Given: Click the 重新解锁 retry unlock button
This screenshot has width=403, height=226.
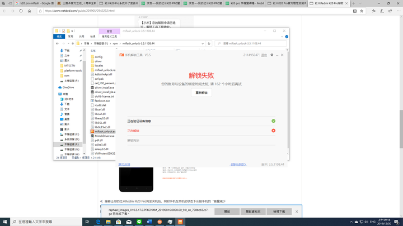Looking at the screenshot, I should (201, 93).
